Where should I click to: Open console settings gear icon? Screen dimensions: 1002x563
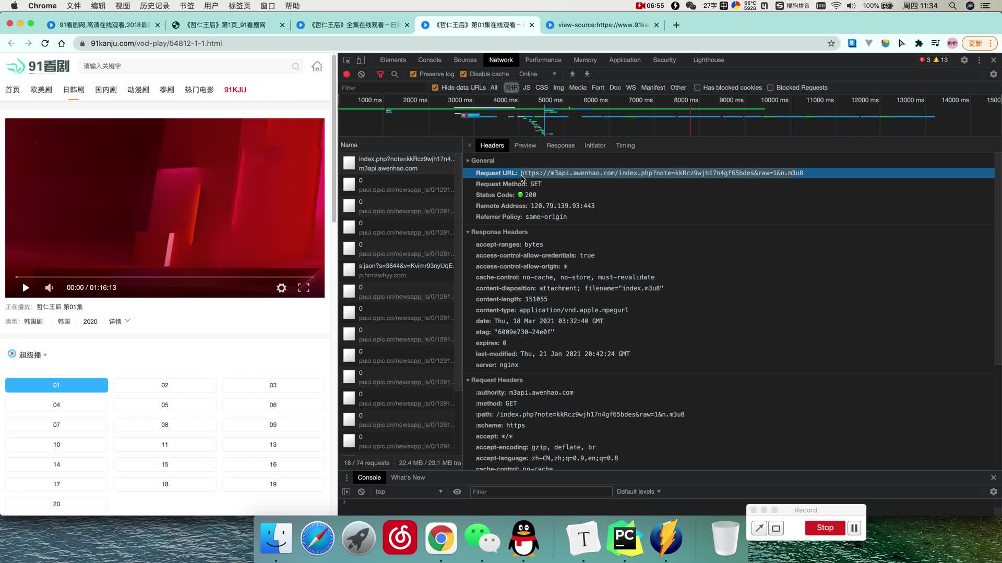[x=994, y=492]
